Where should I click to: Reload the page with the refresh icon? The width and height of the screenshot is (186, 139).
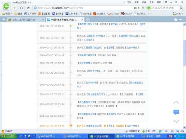(22, 8)
